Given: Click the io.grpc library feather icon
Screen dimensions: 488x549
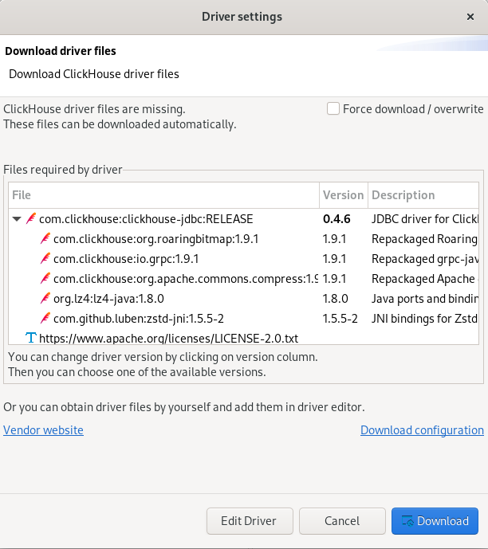Looking at the screenshot, I should [45, 258].
